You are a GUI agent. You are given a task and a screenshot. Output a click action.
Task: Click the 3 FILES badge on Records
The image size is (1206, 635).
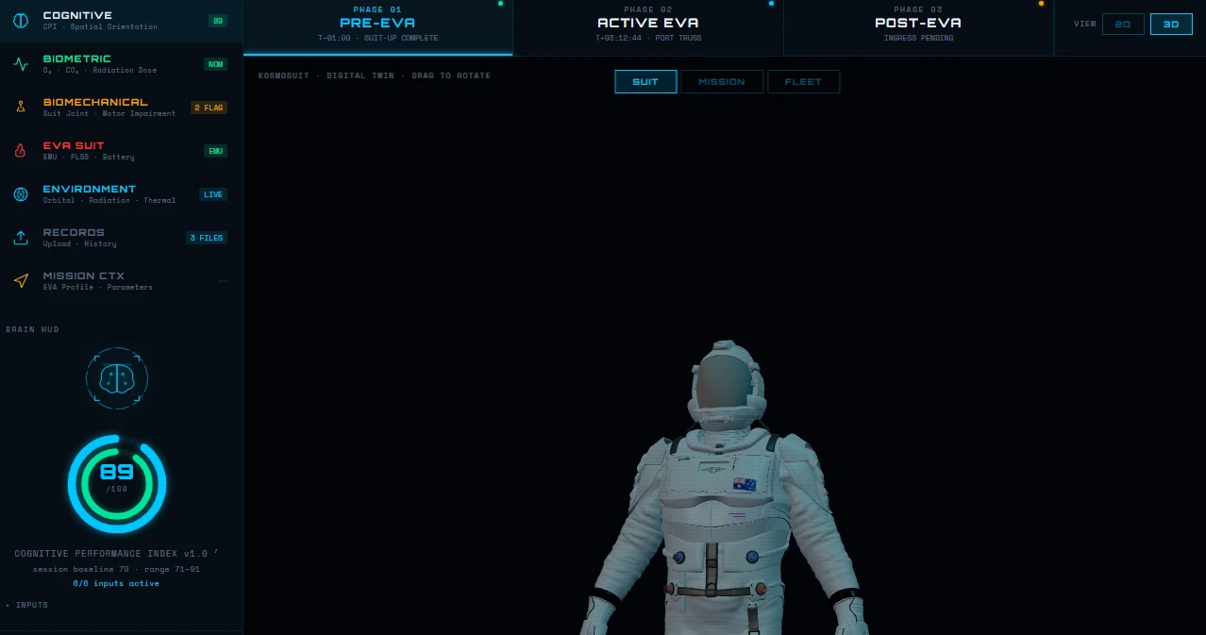(x=207, y=238)
